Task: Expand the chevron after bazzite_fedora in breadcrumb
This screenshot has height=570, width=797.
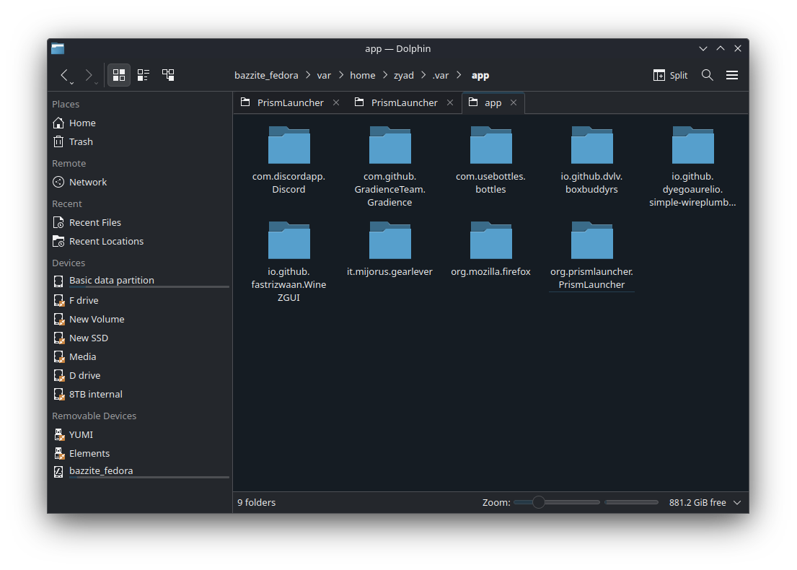Action: 308,75
